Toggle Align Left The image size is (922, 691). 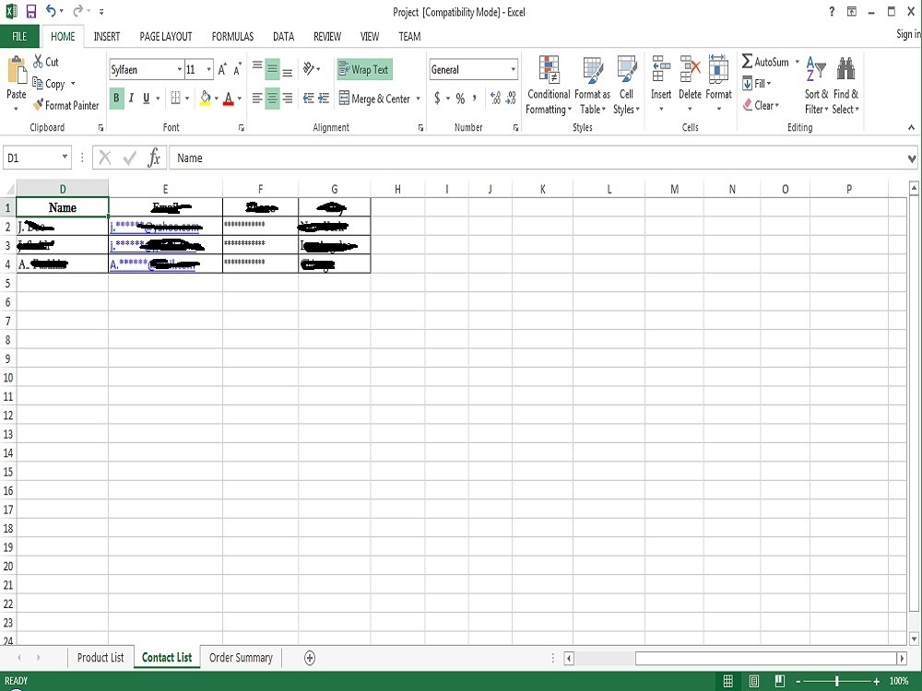point(257,99)
